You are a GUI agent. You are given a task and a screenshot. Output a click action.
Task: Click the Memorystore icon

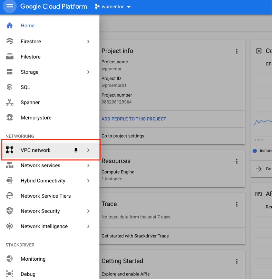[x=10, y=117]
